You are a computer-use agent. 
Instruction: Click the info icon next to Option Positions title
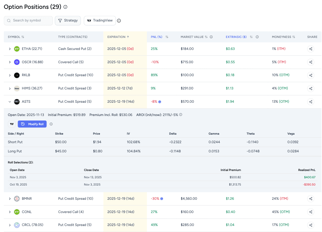click(x=66, y=7)
